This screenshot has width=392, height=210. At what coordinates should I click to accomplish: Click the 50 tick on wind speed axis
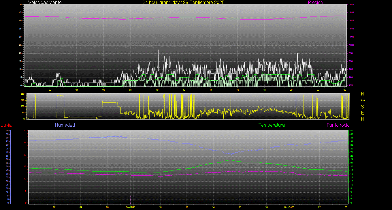point(20,5)
